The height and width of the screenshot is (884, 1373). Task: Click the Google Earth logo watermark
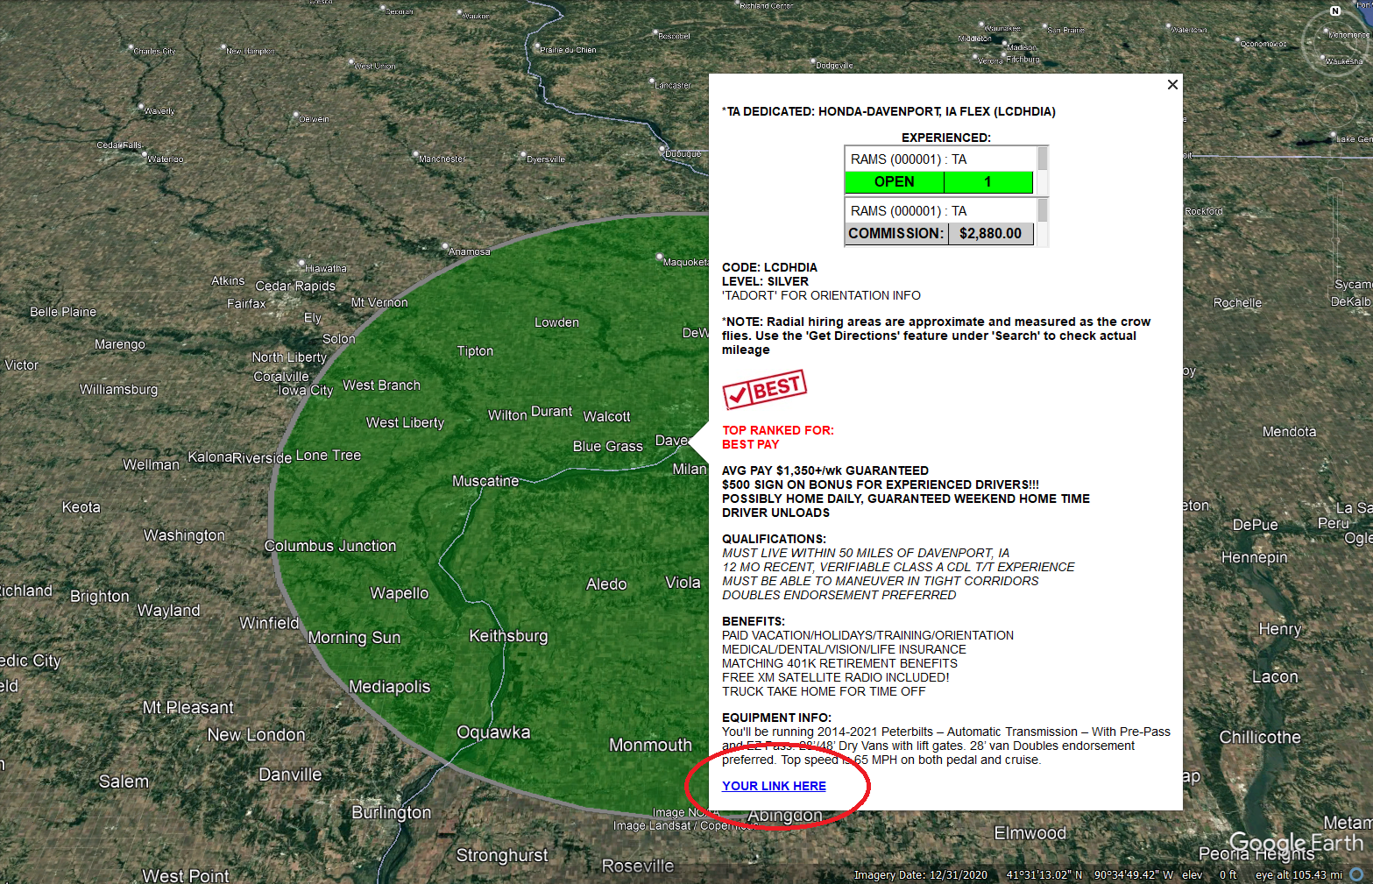[1296, 844]
